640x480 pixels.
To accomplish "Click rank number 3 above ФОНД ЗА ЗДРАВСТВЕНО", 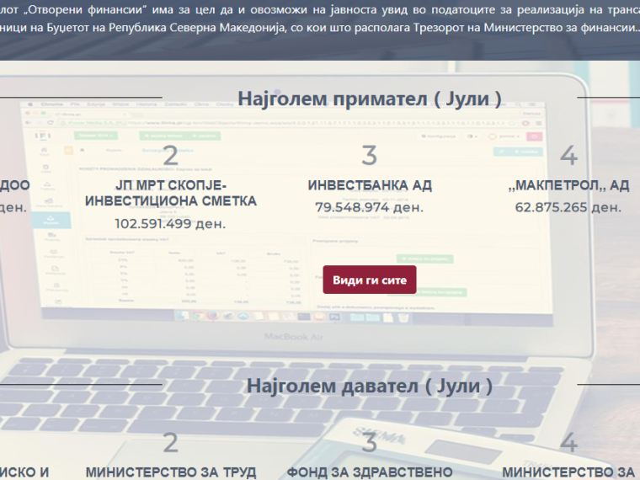I will point(370,442).
